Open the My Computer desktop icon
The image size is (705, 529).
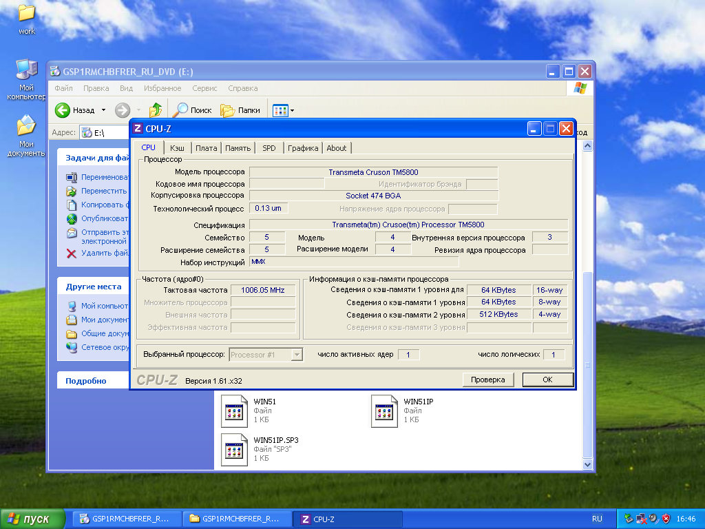click(26, 70)
